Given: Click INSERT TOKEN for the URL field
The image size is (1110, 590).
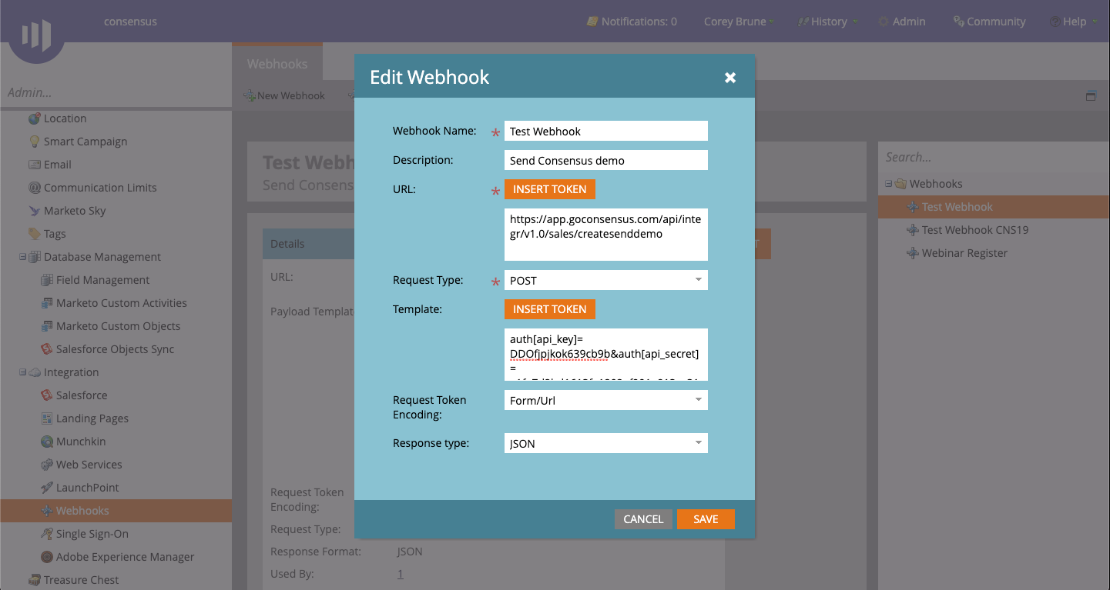Looking at the screenshot, I should (550, 189).
